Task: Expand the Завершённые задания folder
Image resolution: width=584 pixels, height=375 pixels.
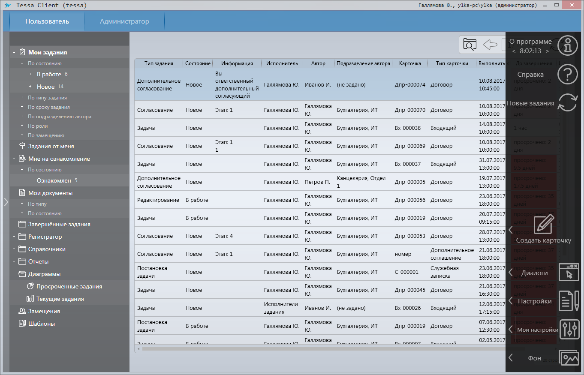Action: coord(14,225)
